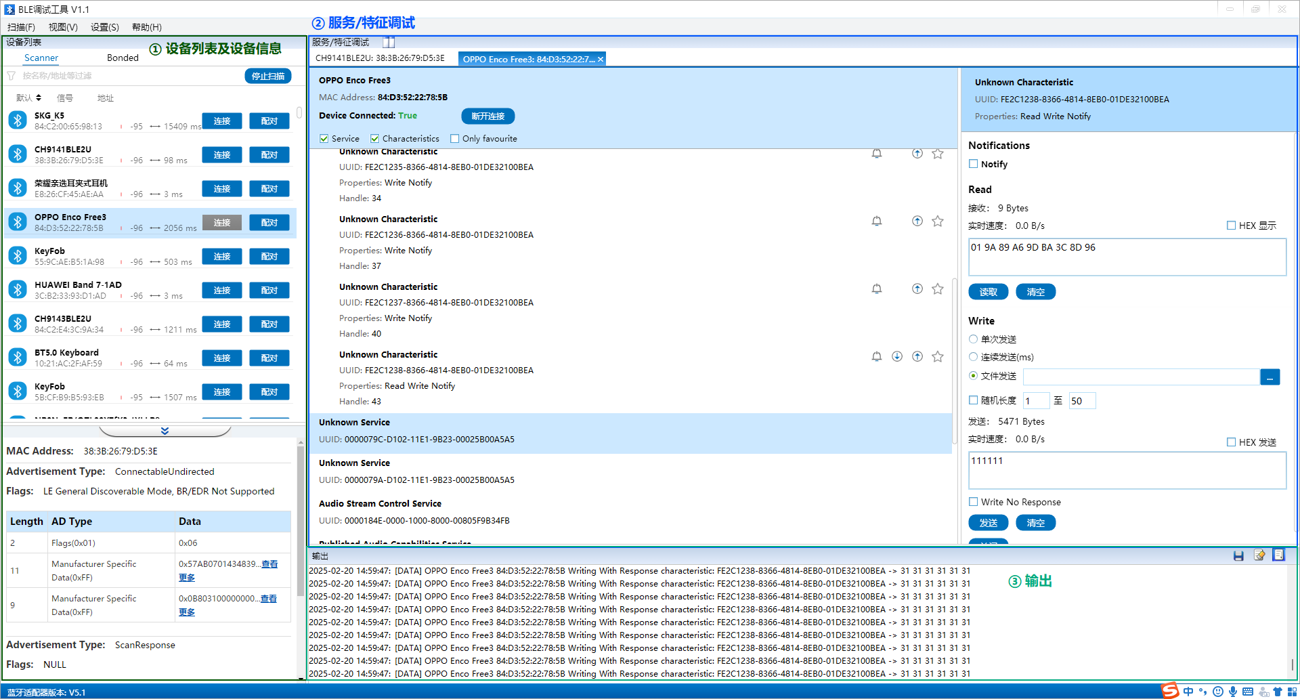The width and height of the screenshot is (1300, 699).
Task: Check Write No Response option
Action: pyautogui.click(x=974, y=502)
